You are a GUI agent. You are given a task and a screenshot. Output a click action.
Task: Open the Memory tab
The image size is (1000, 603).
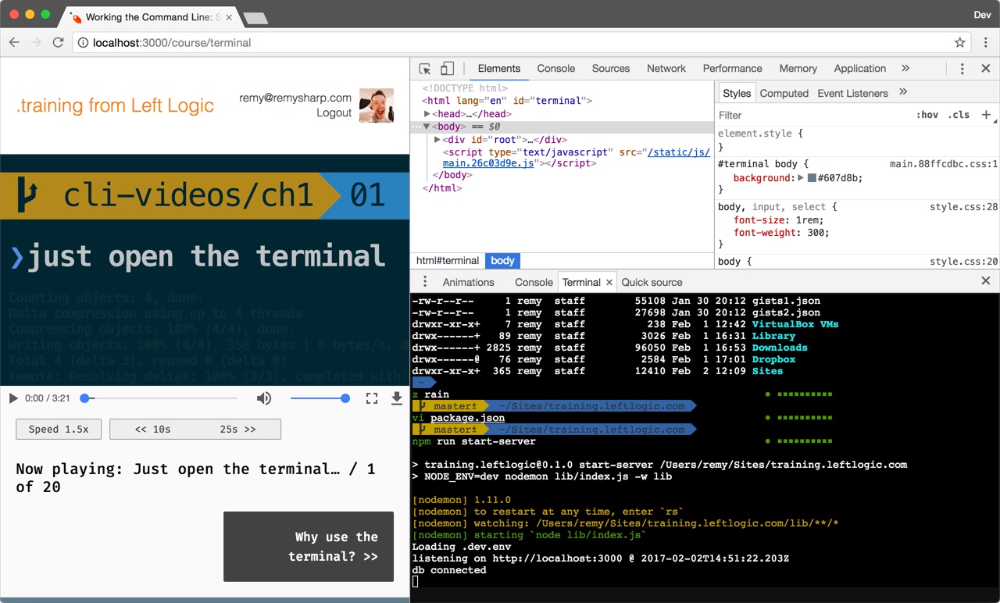pyautogui.click(x=798, y=69)
